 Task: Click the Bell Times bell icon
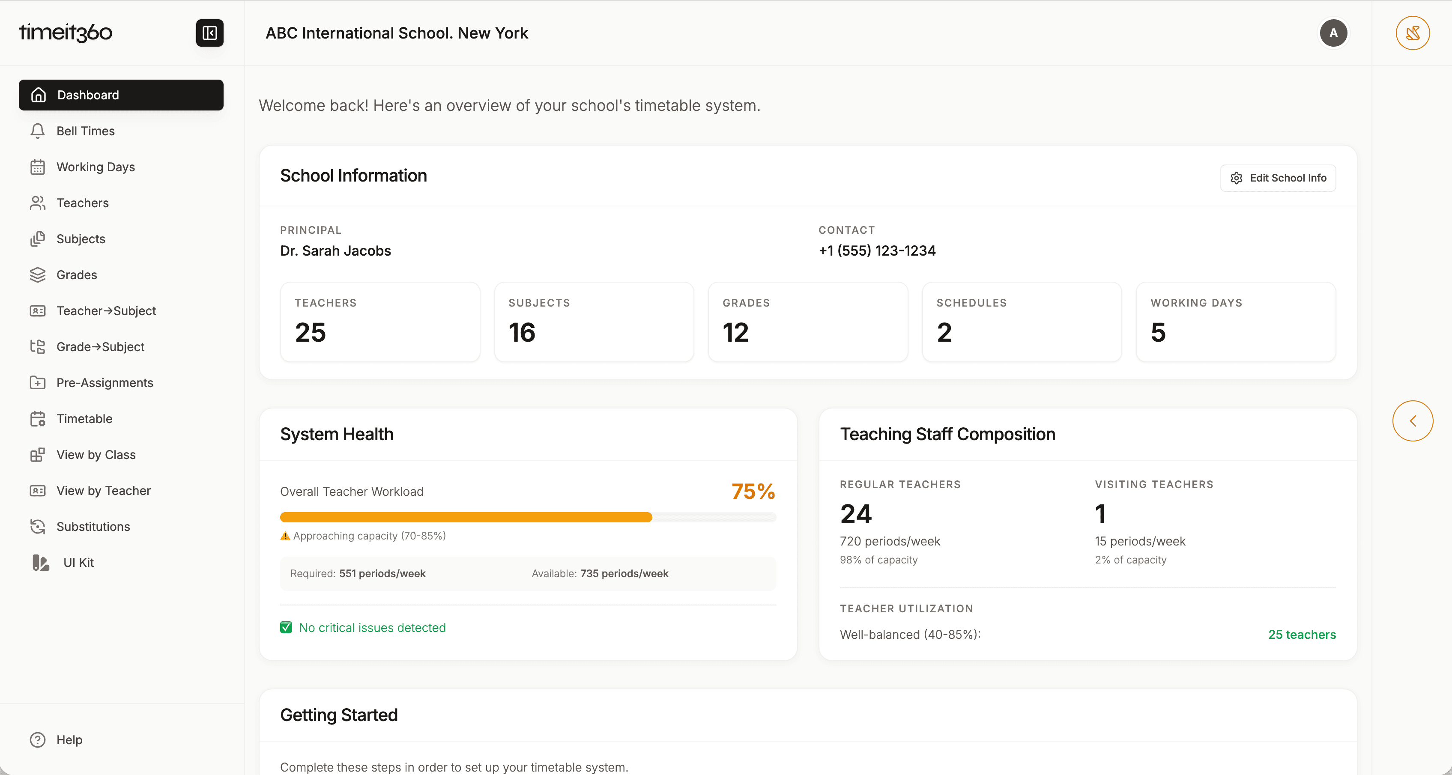[x=37, y=131]
